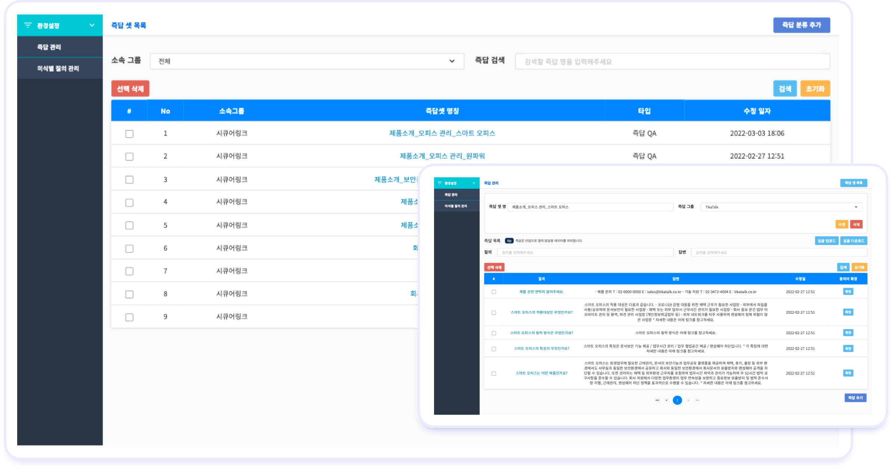Open the 소속 그룹 dropdown showing 전체
This screenshot has width=892, height=469.
307,61
